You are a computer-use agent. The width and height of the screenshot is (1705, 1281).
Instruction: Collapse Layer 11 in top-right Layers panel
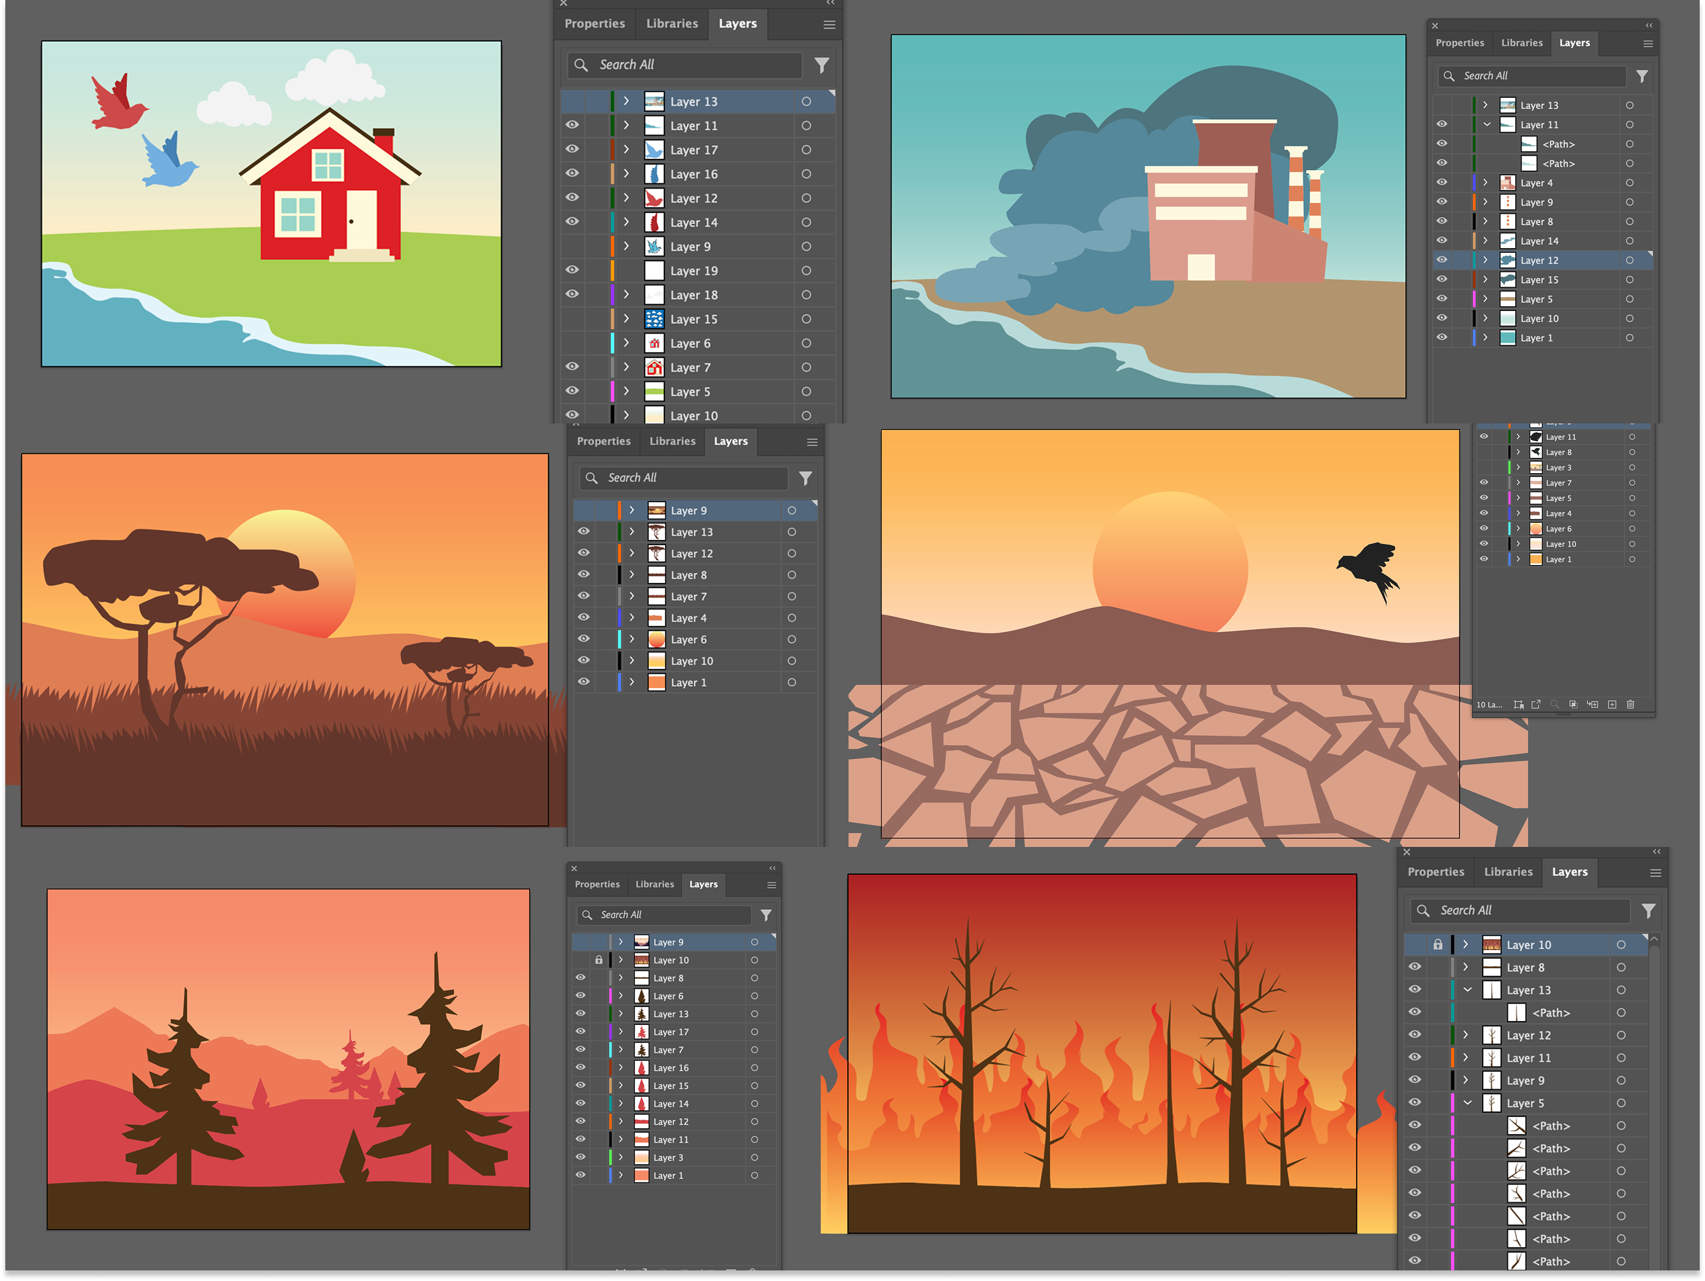[x=1487, y=125]
